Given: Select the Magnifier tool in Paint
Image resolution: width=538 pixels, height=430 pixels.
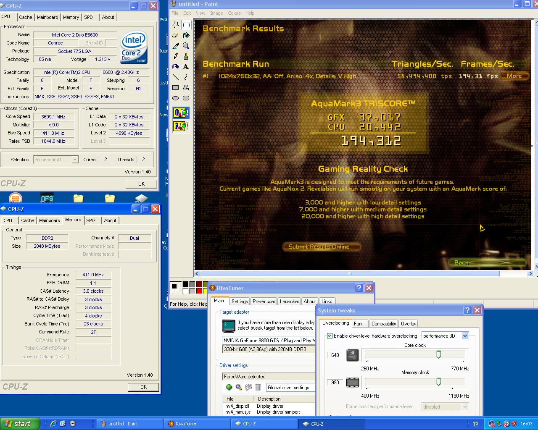Looking at the screenshot, I should 186,46.
